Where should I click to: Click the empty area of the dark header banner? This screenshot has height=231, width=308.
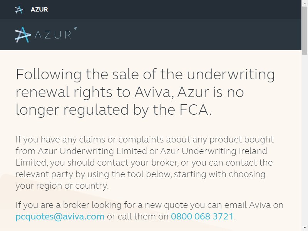pos(187,35)
